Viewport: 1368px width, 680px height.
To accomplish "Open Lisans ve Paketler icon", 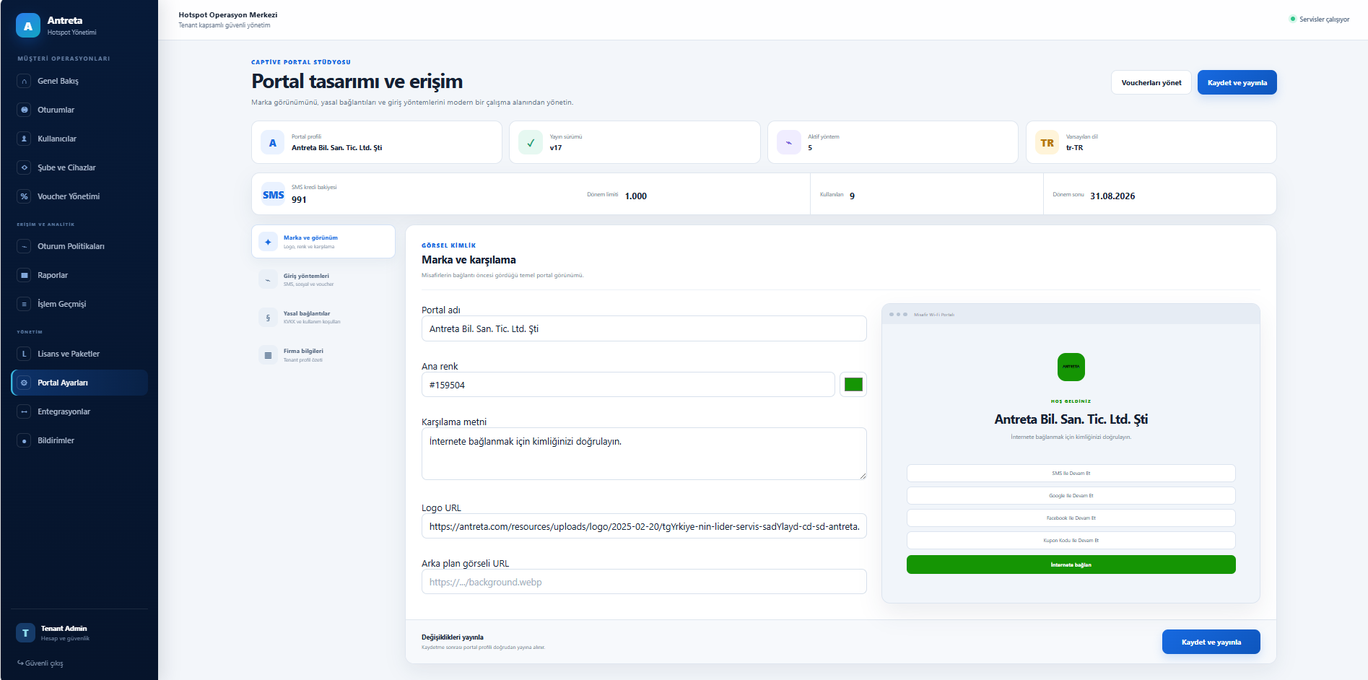I will point(25,354).
